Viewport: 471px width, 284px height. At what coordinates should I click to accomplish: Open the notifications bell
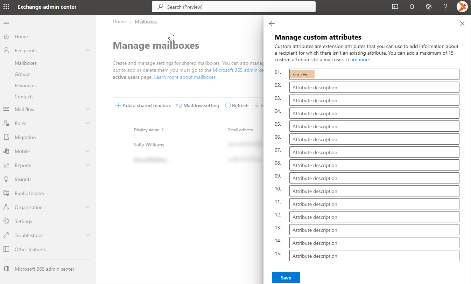coord(412,7)
